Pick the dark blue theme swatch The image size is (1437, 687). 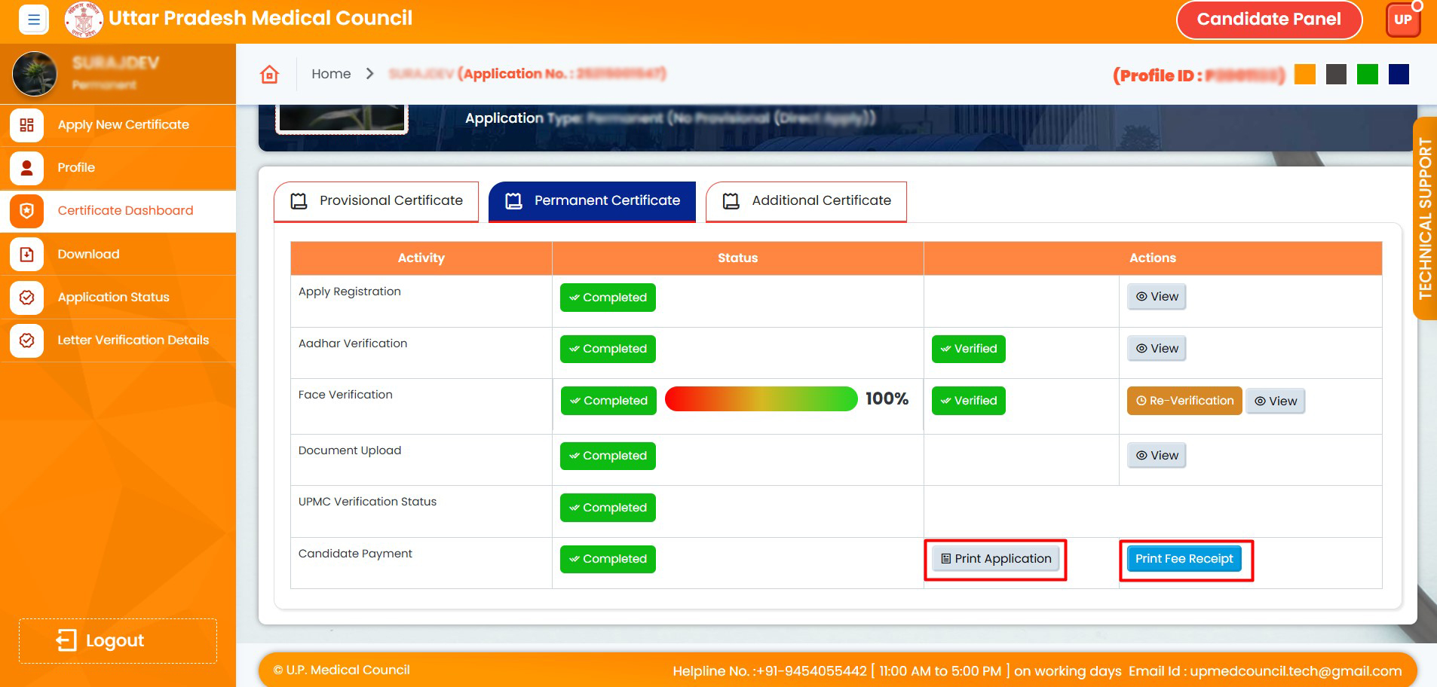pos(1399,75)
